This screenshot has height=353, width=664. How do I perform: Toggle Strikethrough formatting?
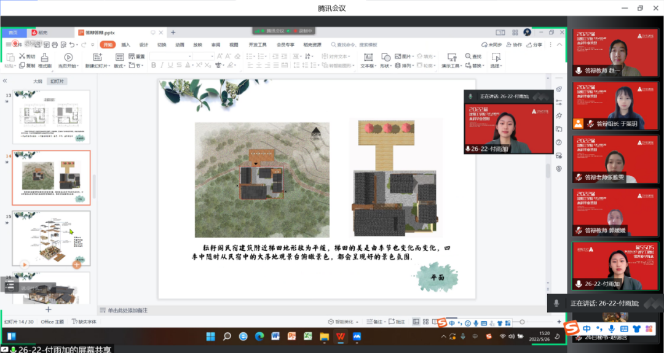179,65
